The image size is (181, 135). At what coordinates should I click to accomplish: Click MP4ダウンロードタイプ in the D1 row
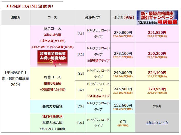click(x=98, y=123)
